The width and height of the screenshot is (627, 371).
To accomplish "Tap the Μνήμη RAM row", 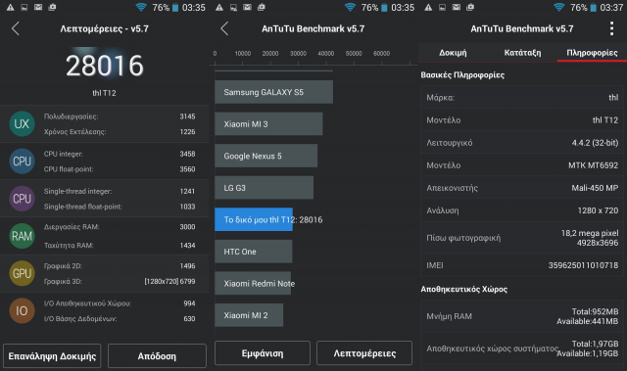I will tap(522, 316).
